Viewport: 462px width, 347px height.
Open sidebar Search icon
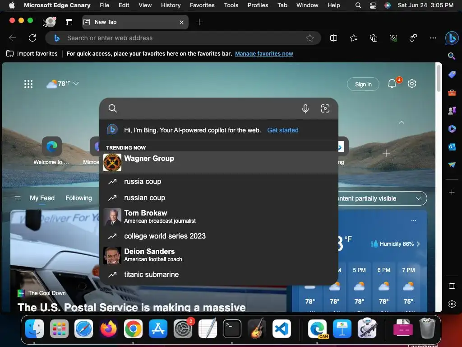coord(452,56)
